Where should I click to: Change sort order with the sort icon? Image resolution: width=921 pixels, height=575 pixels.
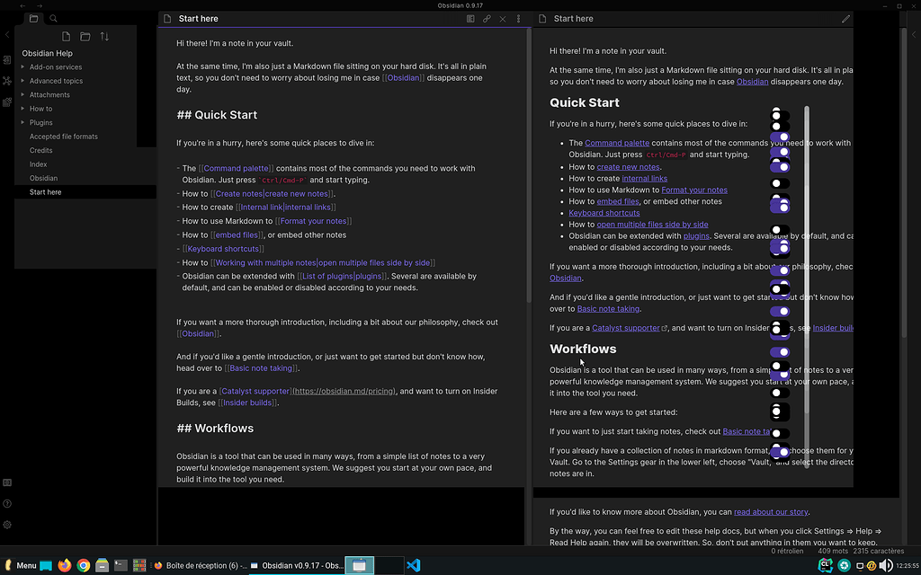105,36
